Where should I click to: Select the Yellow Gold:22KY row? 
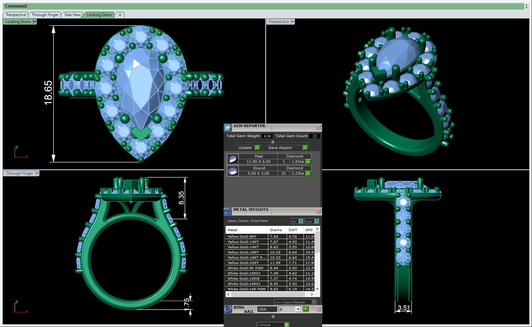tap(270, 263)
